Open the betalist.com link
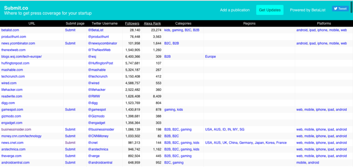This screenshot has height=167, width=353. tap(10, 30)
